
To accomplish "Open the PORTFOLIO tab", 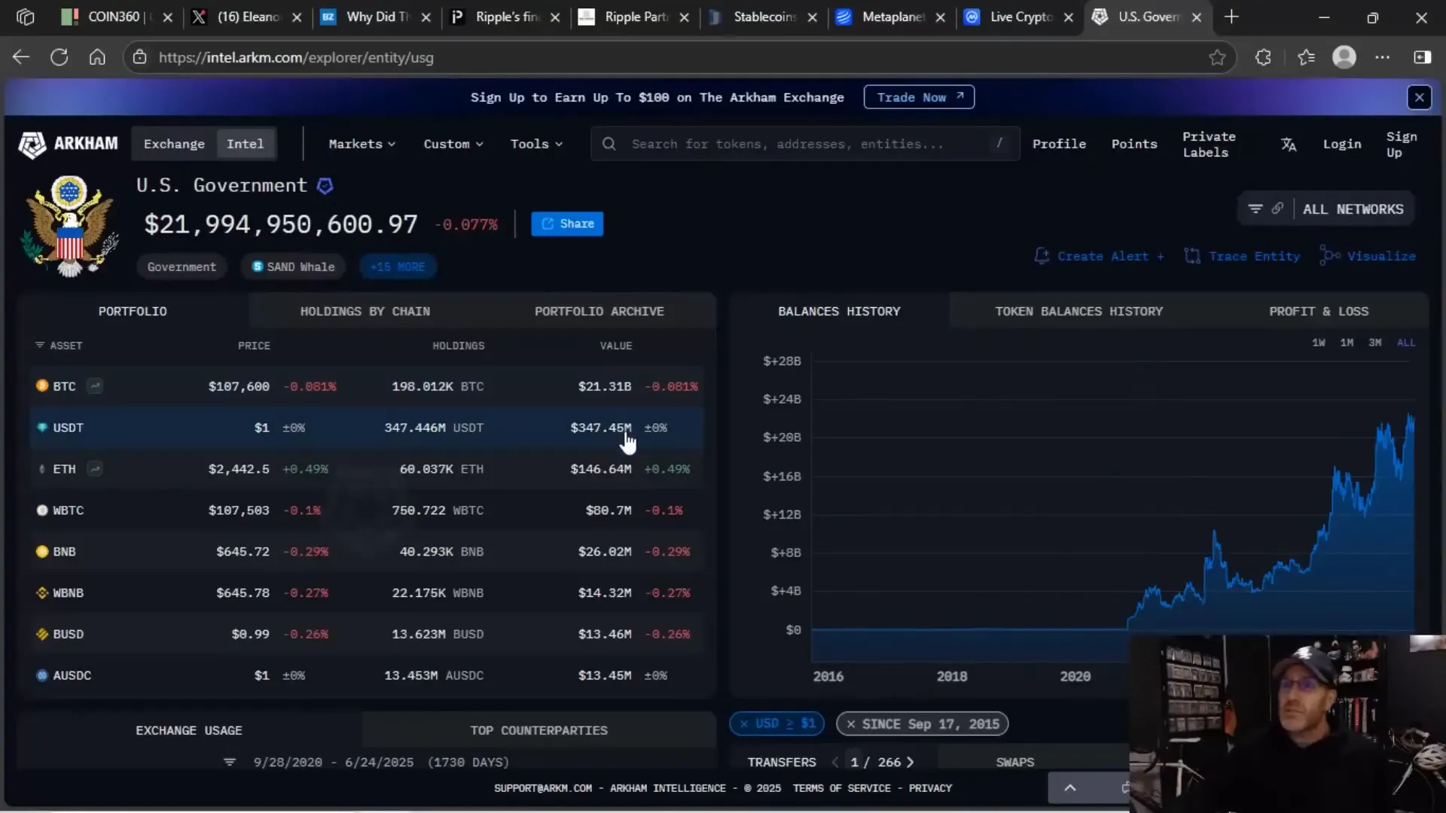I will (133, 311).
